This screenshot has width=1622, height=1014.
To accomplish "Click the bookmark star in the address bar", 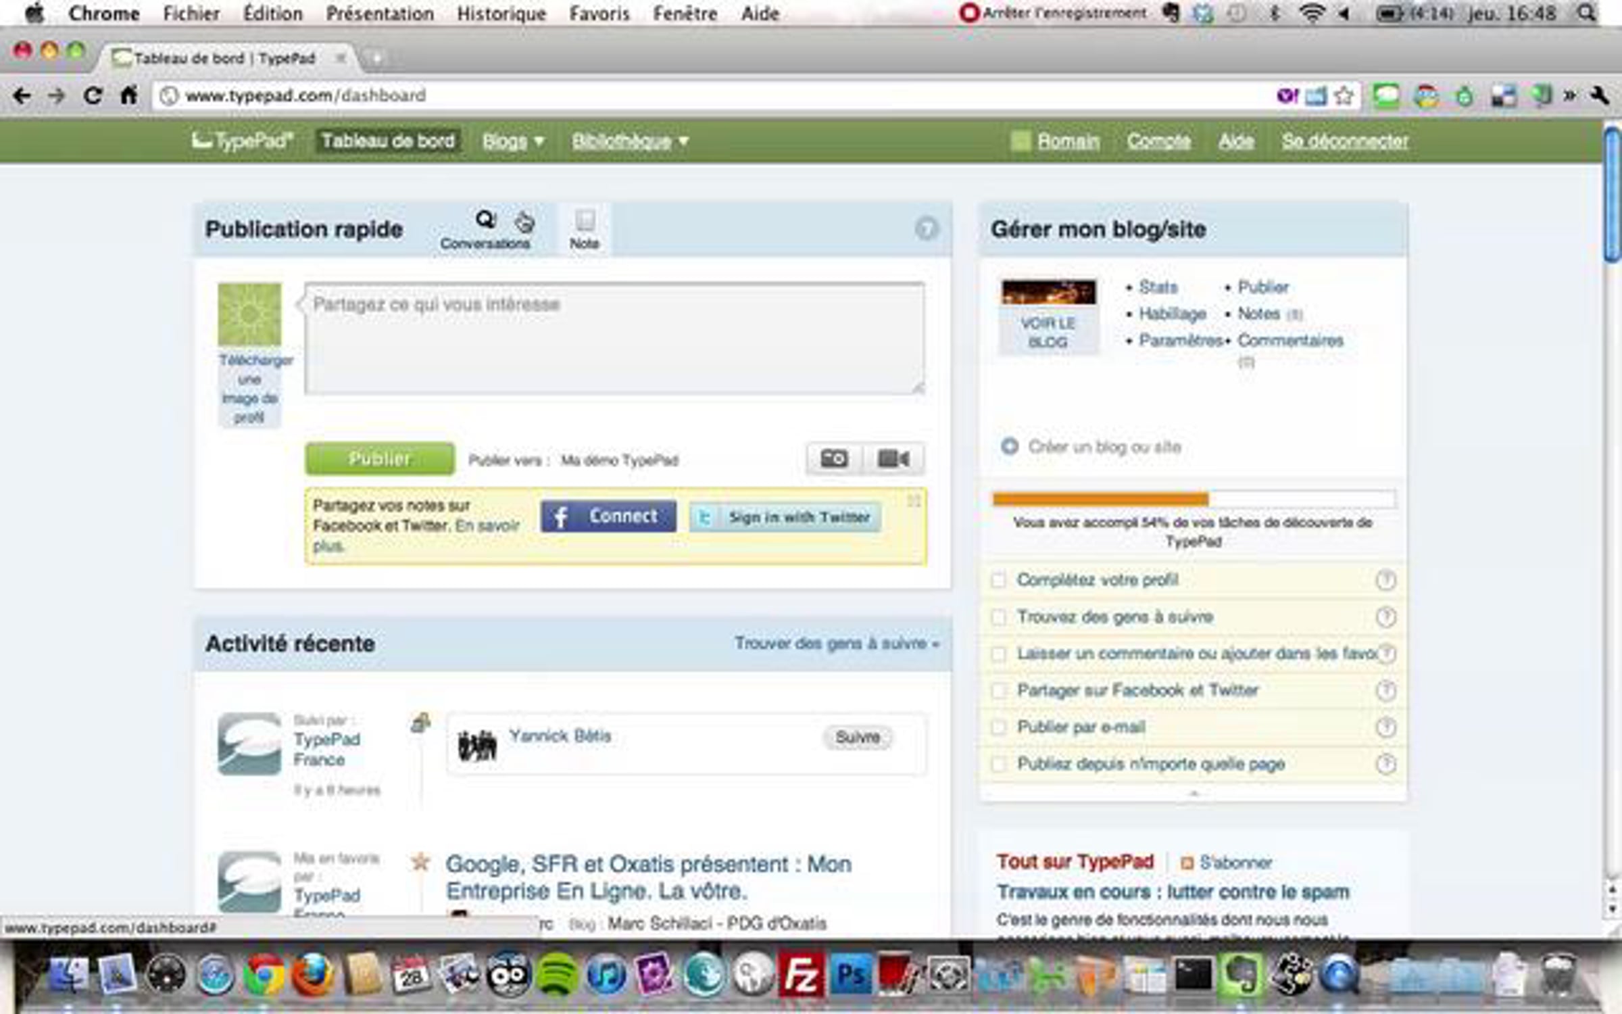I will pos(1344,96).
